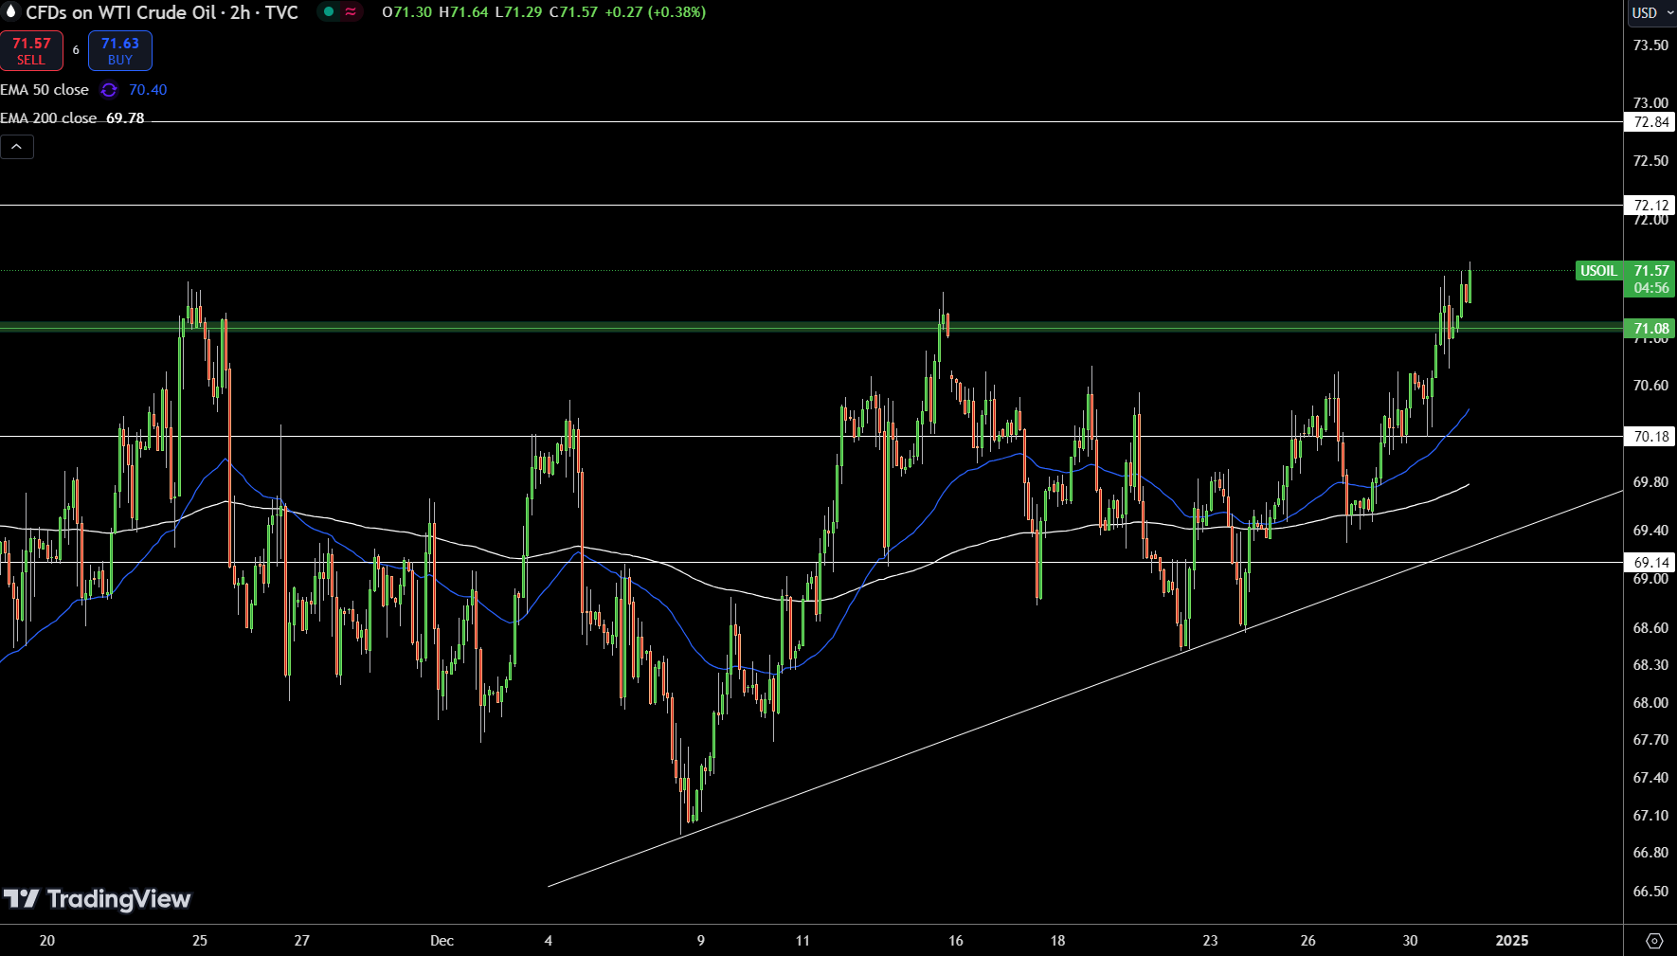The width and height of the screenshot is (1677, 956).
Task: Click the 2025 label on time axis
Action: coord(1511,941)
